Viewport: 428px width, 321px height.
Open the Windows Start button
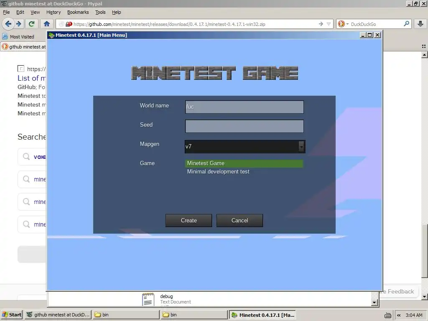12,315
